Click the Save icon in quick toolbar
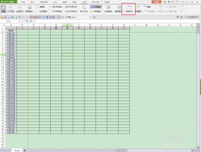This screenshot has width=201, height=152. [5, 17]
